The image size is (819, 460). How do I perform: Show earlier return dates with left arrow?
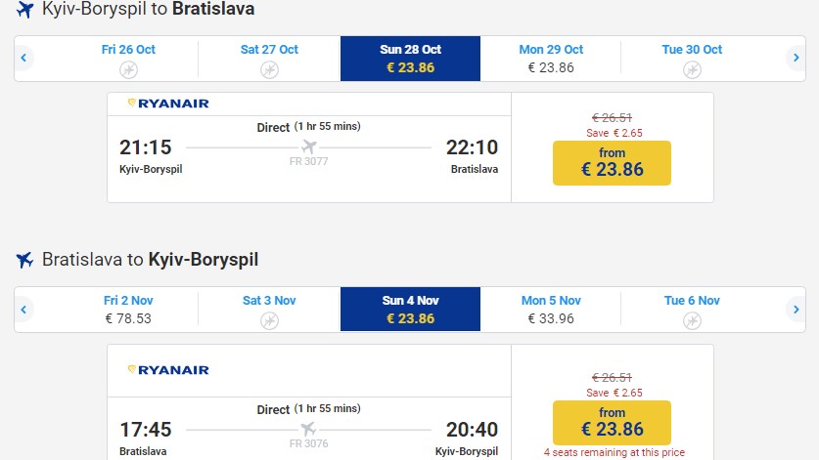23,310
